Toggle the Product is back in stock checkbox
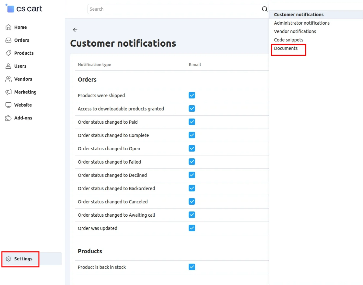This screenshot has width=363, height=285. tap(192, 267)
